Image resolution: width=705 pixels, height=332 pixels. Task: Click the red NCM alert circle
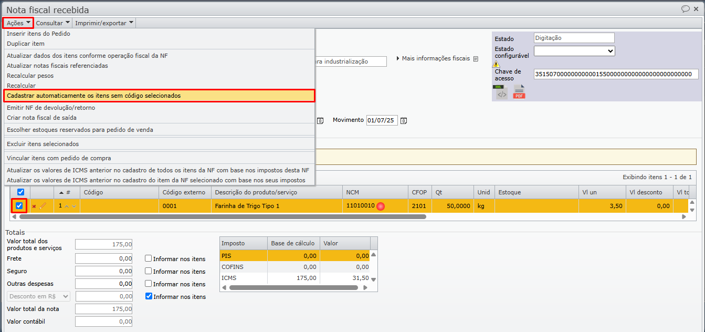[381, 206]
